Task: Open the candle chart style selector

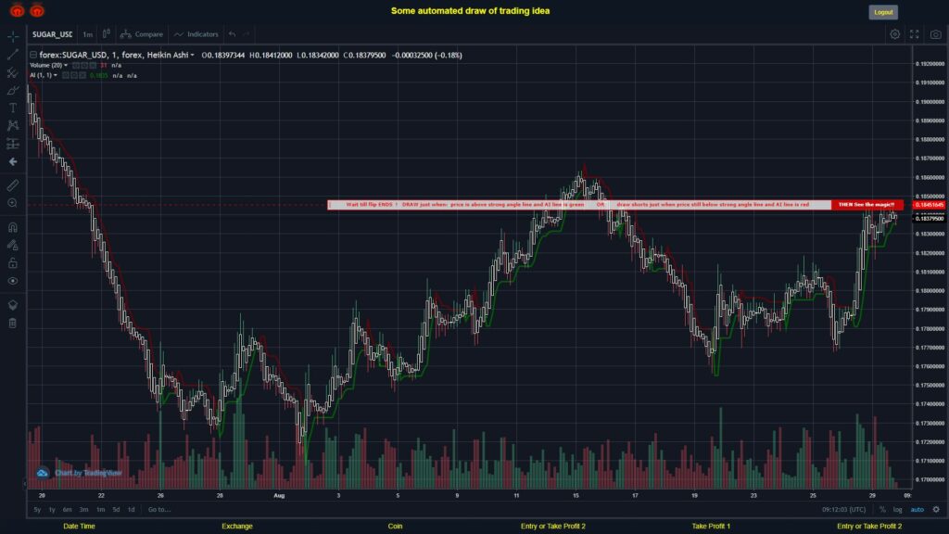Action: pos(106,34)
